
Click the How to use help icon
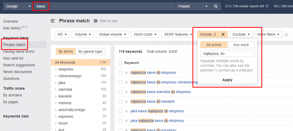(95, 21)
